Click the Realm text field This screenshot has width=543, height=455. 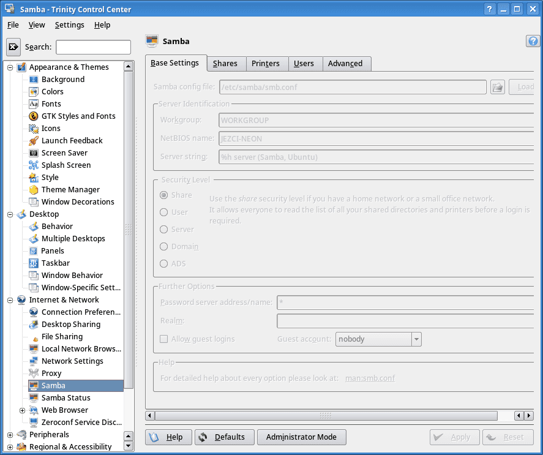405,320
